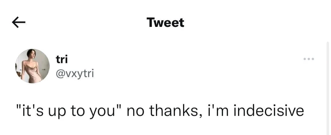331x135 pixels.
Task: Click the display name "tri"
Action: pos(62,59)
